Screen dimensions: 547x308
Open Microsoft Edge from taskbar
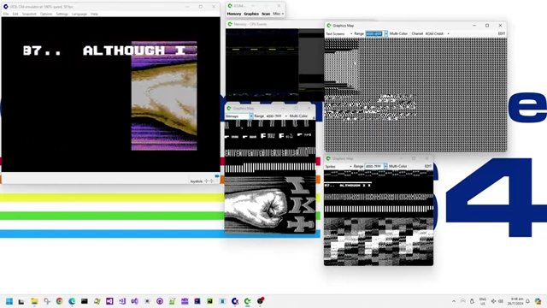click(72, 301)
